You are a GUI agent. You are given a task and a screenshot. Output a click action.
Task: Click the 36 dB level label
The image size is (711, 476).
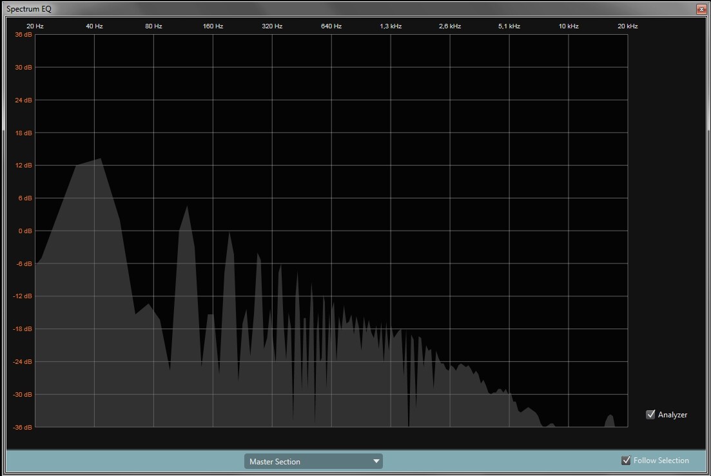coord(22,35)
